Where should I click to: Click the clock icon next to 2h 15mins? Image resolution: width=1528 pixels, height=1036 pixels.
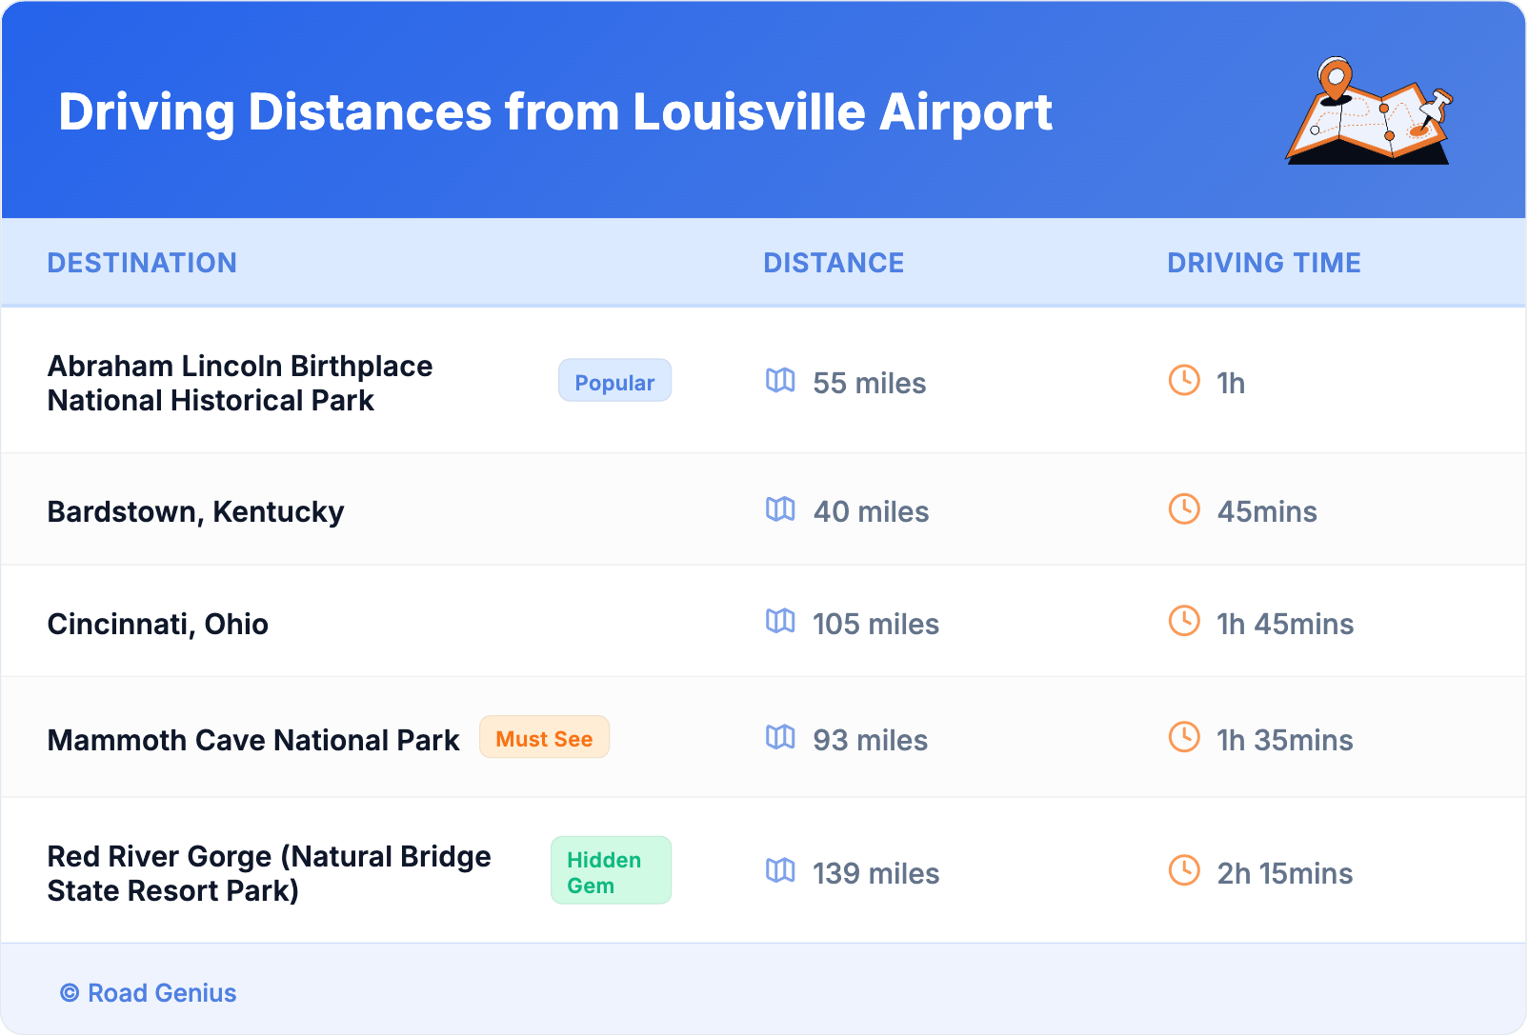(x=1184, y=871)
